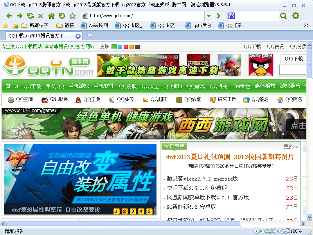
Task: Open the QQ网名 house icon link
Action: pyautogui.click(x=290, y=99)
